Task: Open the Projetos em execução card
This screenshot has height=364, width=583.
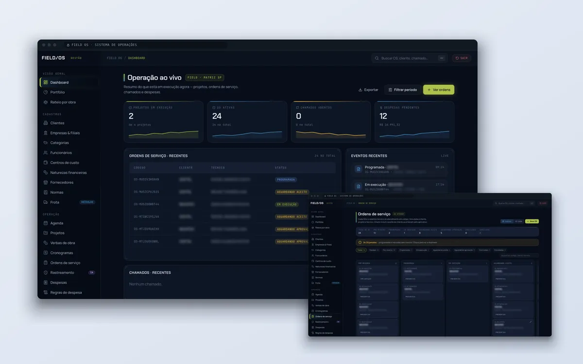Action: pyautogui.click(x=164, y=122)
